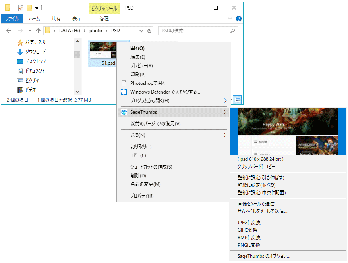Click the refresh icon in address bar
348x263 pixels.
coord(149,31)
